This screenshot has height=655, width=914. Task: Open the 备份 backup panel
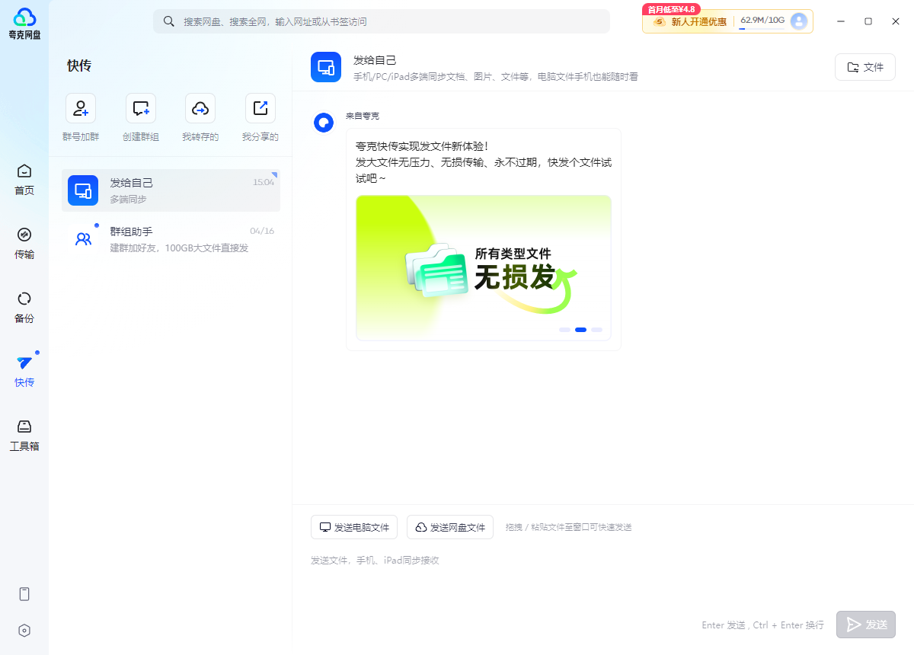click(24, 307)
